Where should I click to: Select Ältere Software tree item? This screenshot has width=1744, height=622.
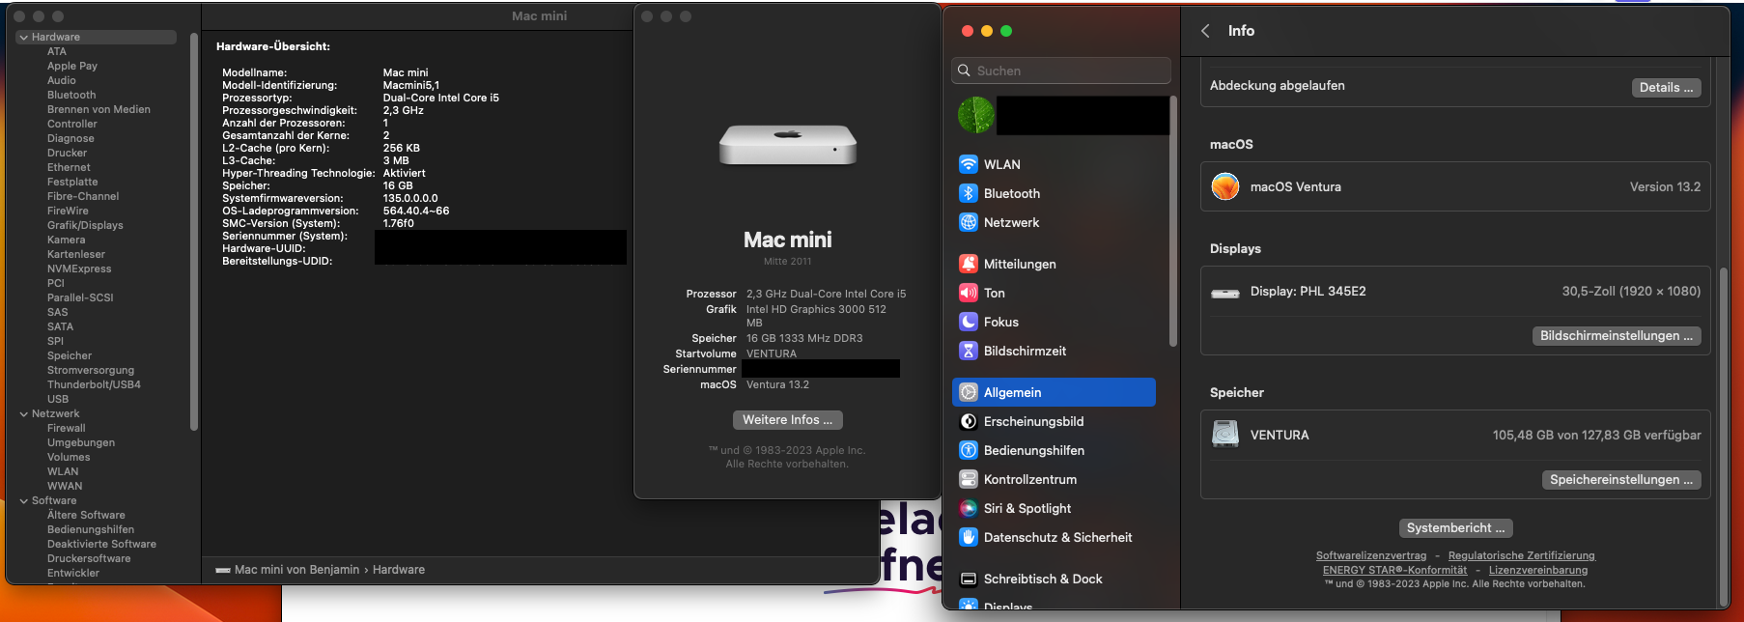tap(86, 515)
